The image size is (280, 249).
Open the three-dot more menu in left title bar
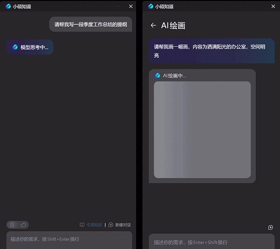click(118, 7)
